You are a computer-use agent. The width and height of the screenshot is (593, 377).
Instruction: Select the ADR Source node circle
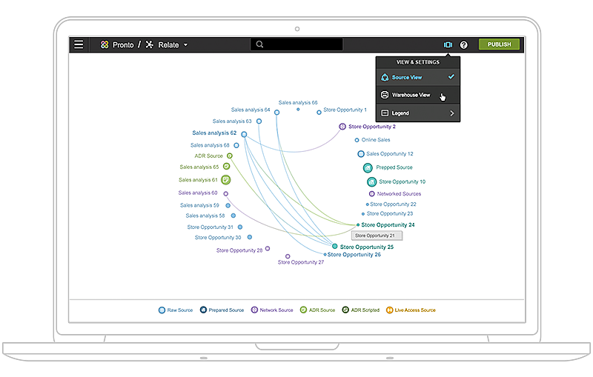tap(230, 156)
